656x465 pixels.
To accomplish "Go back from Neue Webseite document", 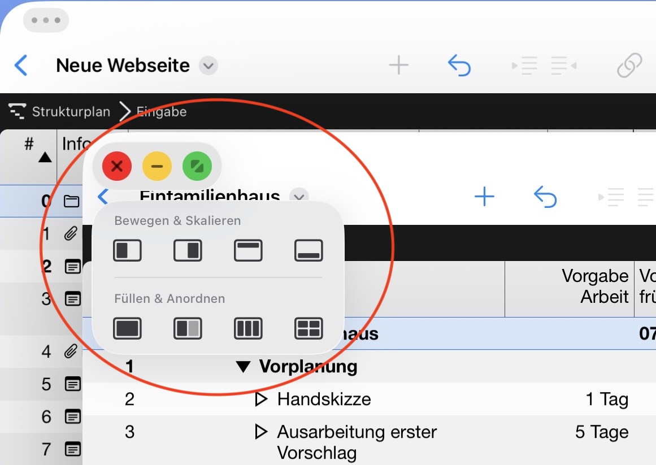I will [21, 66].
